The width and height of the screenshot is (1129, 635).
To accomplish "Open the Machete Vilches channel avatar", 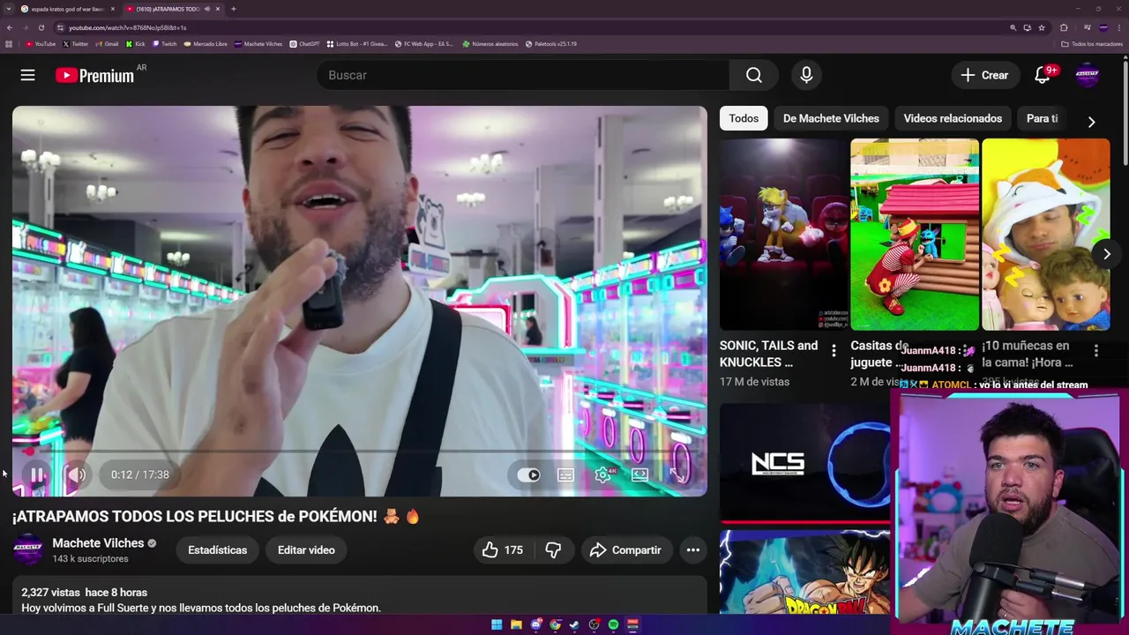I will pyautogui.click(x=27, y=549).
